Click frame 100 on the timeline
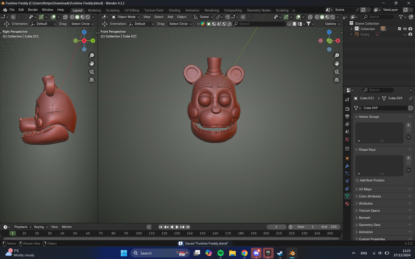The image size is (415, 259). (x=139, y=233)
